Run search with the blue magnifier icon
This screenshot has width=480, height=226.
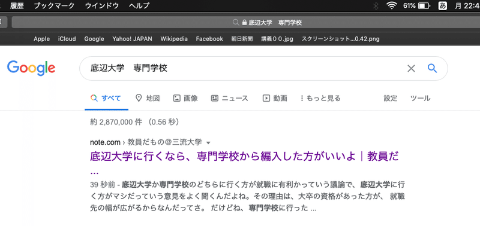432,68
